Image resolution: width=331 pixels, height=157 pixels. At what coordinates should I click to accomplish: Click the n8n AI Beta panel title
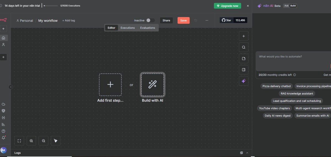269,6
